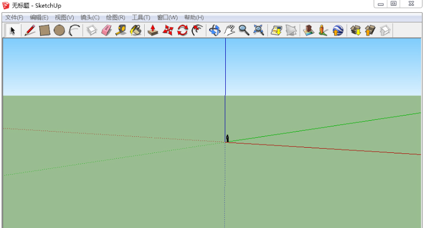This screenshot has width=423, height=228.
Task: Open the 帮助(H) menu
Action: 194,18
